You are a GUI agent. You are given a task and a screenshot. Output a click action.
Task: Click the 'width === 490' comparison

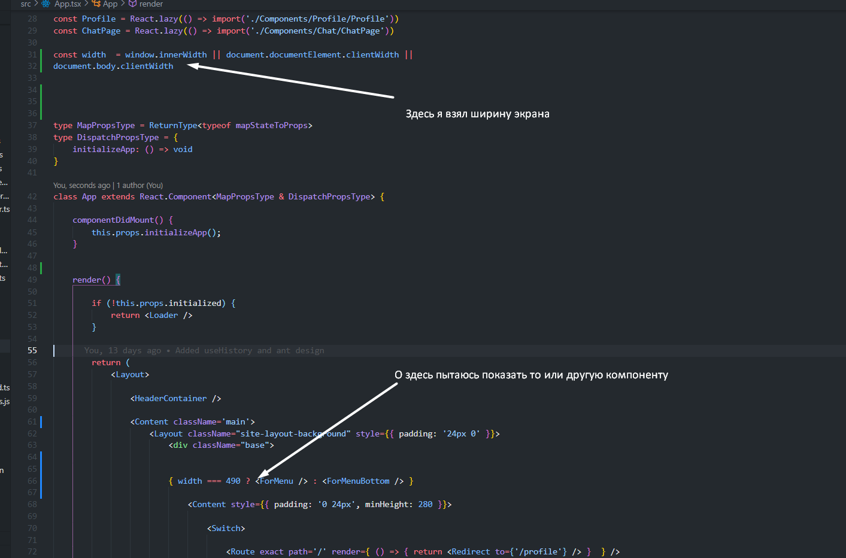click(209, 481)
